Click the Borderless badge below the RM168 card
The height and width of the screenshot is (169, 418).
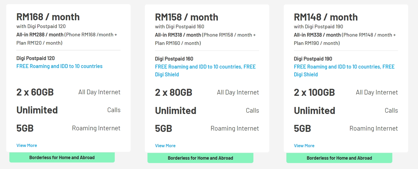[x=62, y=158]
